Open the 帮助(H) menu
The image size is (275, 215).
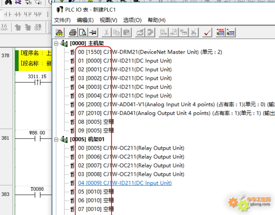coord(156,20)
